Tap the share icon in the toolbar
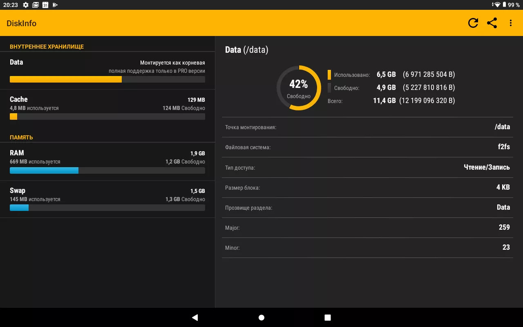523x327 pixels. coord(492,23)
